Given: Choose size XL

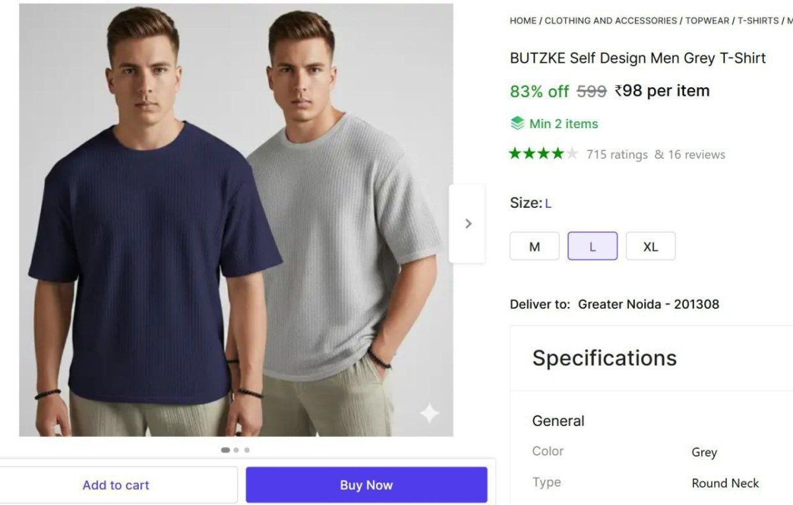Looking at the screenshot, I should (x=650, y=246).
